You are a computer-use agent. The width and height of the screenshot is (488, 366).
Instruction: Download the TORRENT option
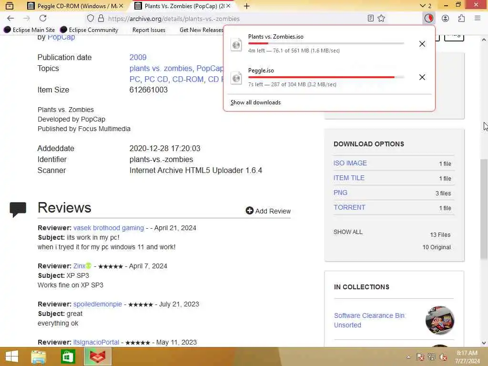(x=349, y=207)
